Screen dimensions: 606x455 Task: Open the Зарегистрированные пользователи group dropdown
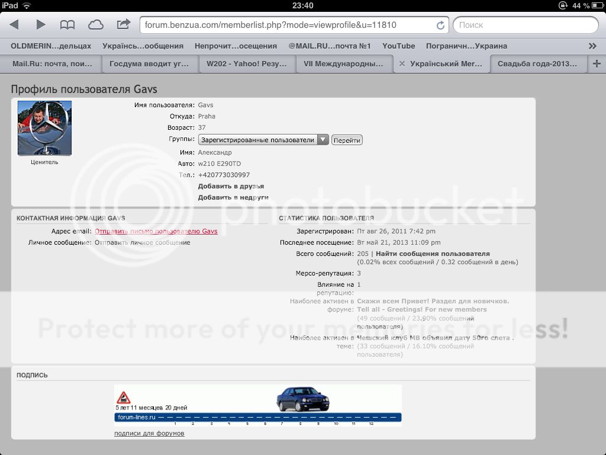click(264, 140)
